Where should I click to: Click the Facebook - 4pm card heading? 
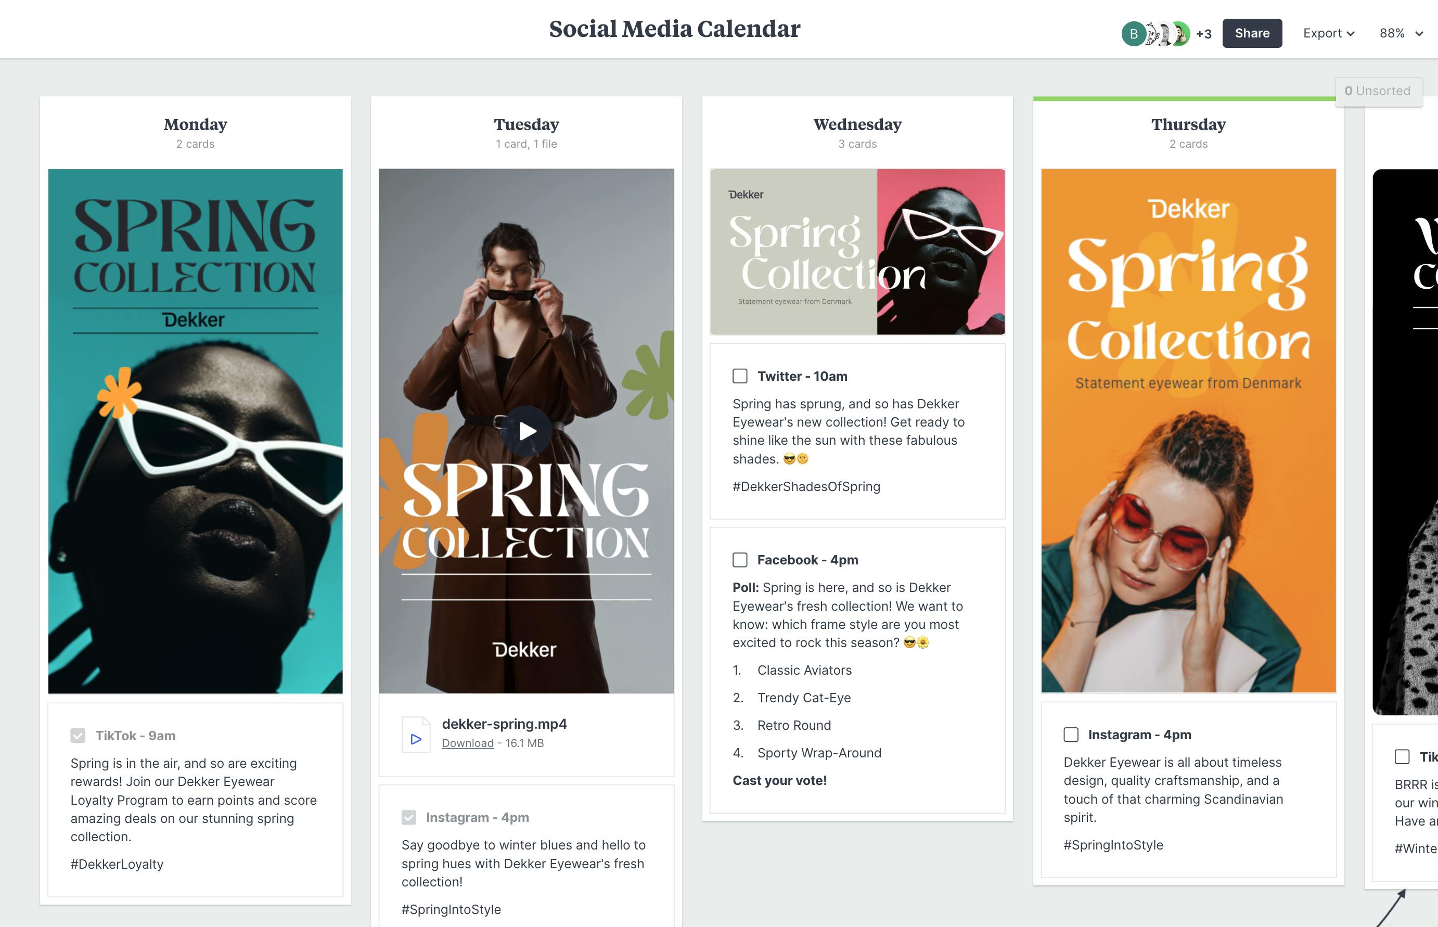click(x=808, y=560)
